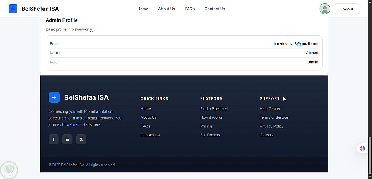Click 'Basic profile info (view-only).' text

click(x=70, y=30)
